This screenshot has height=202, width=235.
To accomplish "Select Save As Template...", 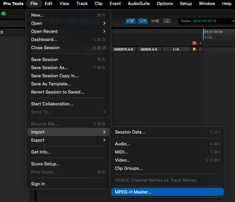I will 68,84.
